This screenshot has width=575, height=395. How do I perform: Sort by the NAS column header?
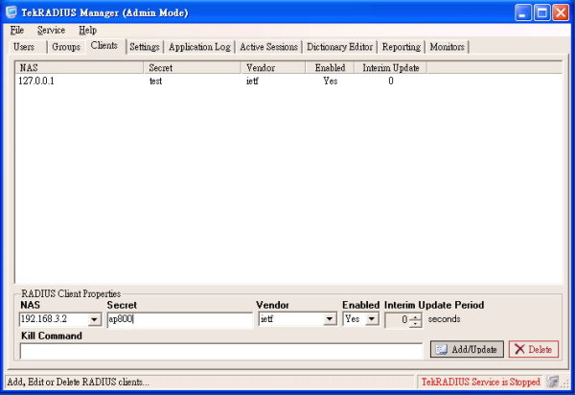(80, 67)
